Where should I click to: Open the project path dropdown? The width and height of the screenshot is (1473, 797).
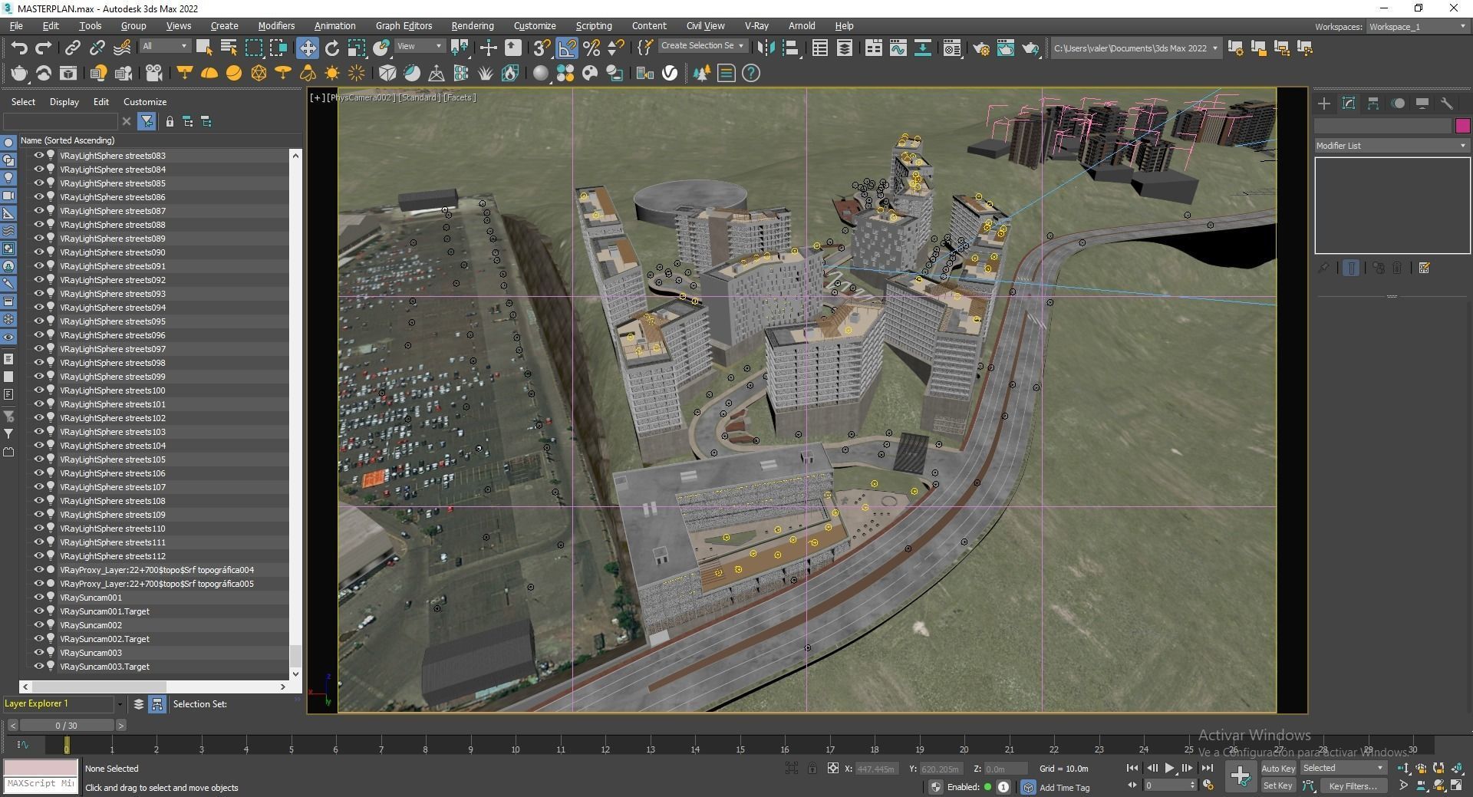(x=1135, y=48)
